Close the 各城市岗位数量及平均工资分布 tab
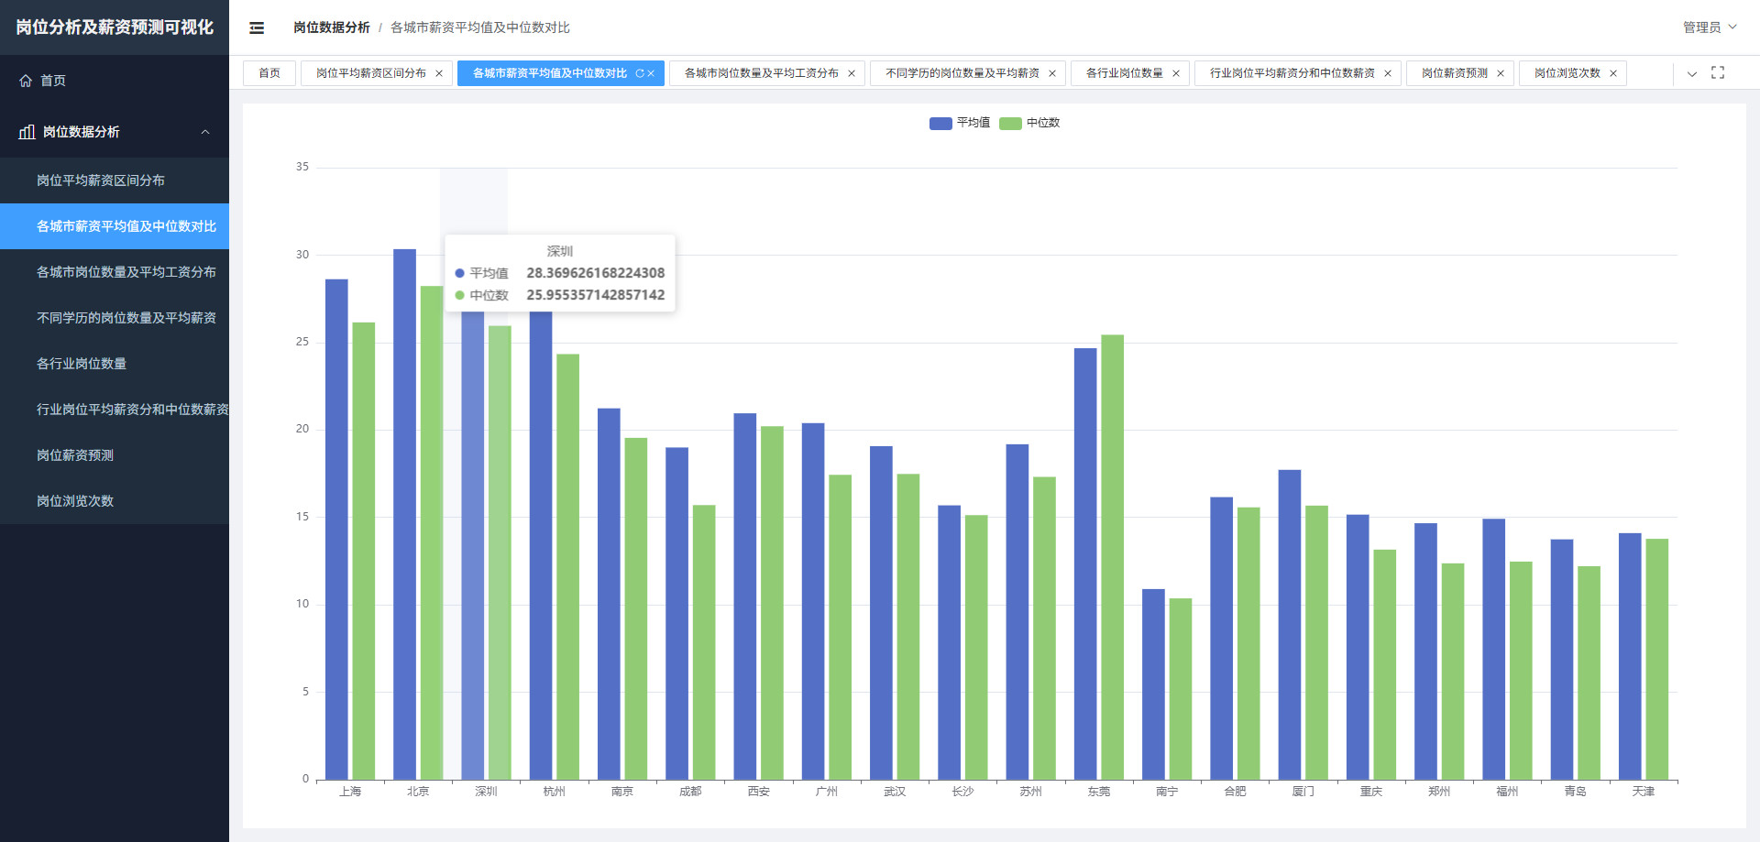 (x=852, y=73)
